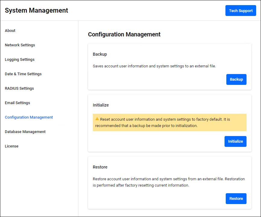The image size is (261, 217).
Task: Click the Initialize card title
Action: (101, 105)
